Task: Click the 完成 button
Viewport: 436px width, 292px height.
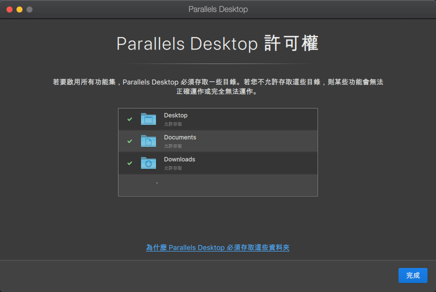Action: 413,275
